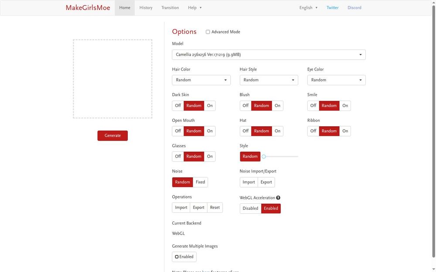This screenshot has height=272, width=436.
Task: Click Export under Noise Import/Export
Action: (266, 182)
